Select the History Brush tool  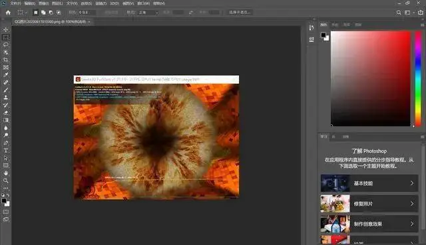tap(6, 105)
